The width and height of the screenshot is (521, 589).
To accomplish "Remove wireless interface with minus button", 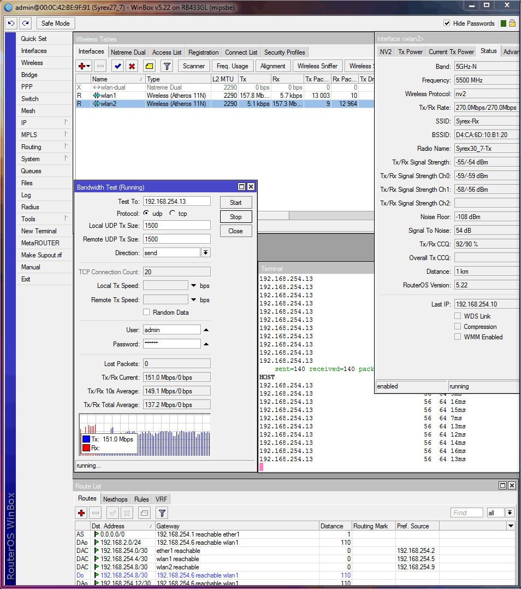I will click(100, 66).
